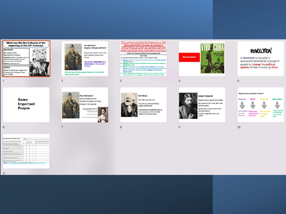286x214 pixels.
Task: Select the Grigori Rasputin slide thumbnail
Action: [x=202, y=105]
